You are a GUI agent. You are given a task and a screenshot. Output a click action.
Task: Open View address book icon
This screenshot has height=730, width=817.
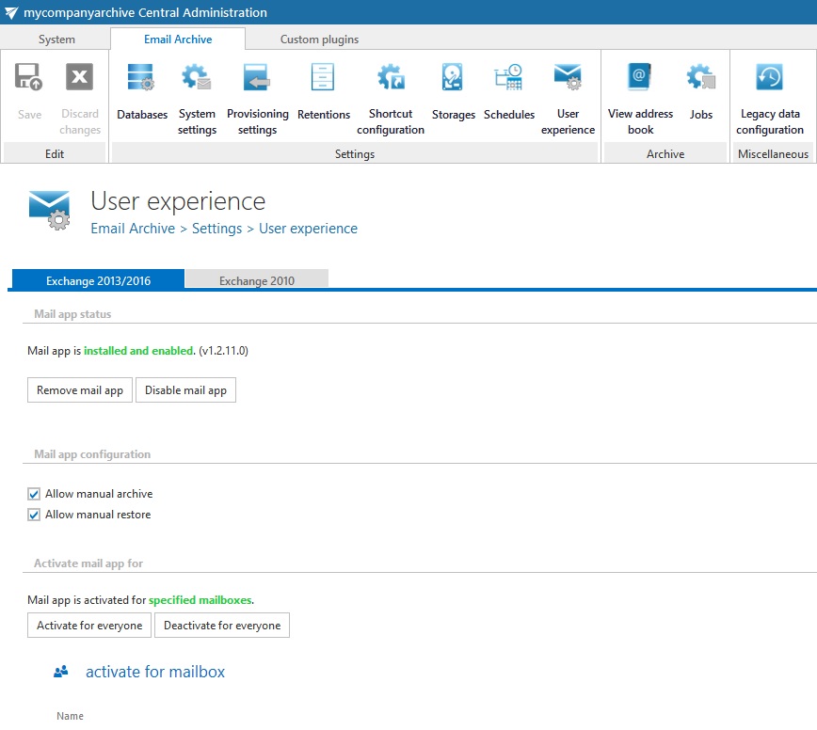point(639,77)
